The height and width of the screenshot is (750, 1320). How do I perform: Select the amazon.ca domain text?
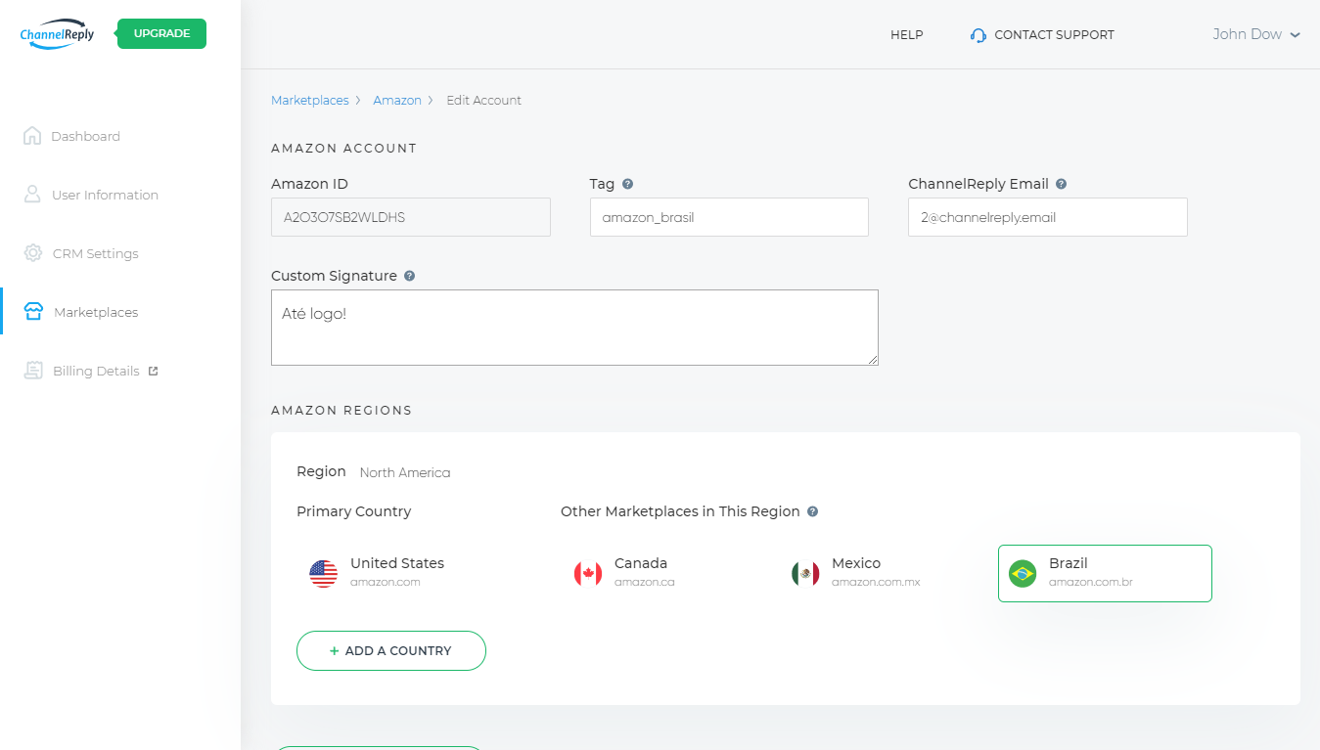[645, 583]
